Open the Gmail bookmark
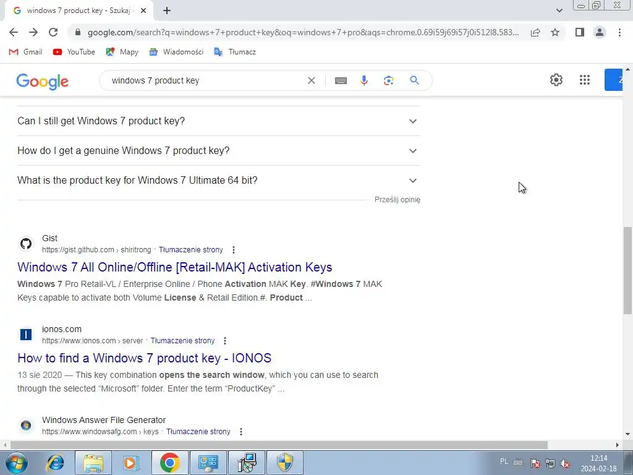 tap(25, 52)
